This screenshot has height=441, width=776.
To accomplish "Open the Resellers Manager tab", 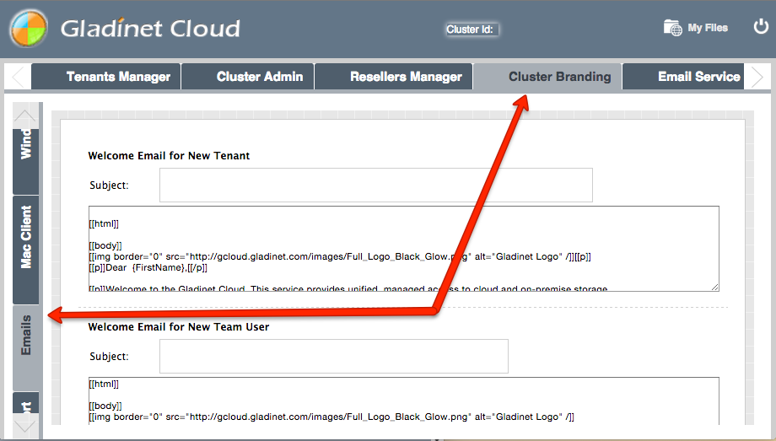I will click(393, 77).
